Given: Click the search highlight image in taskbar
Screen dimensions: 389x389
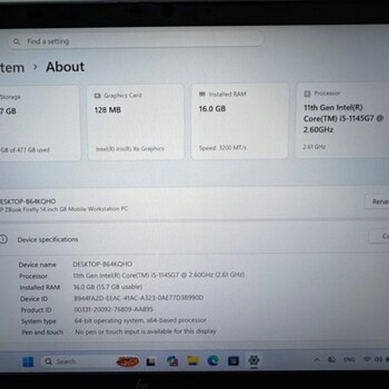Looking at the screenshot, I should 127,361.
